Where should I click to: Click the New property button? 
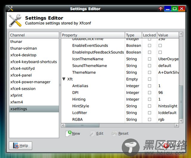pyautogui.click(x=73, y=133)
